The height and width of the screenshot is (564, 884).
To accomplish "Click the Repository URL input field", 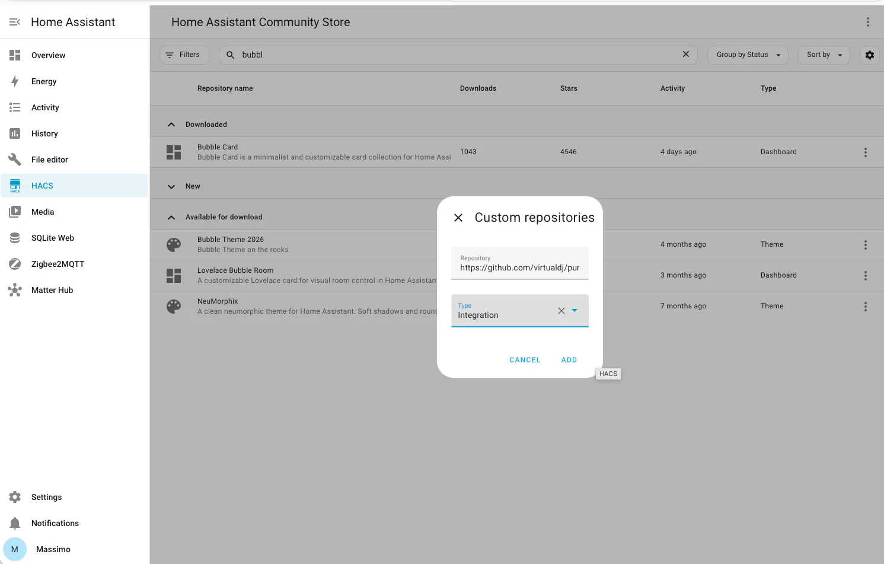I will click(x=520, y=263).
